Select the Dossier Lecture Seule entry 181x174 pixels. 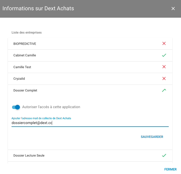coord(90,156)
